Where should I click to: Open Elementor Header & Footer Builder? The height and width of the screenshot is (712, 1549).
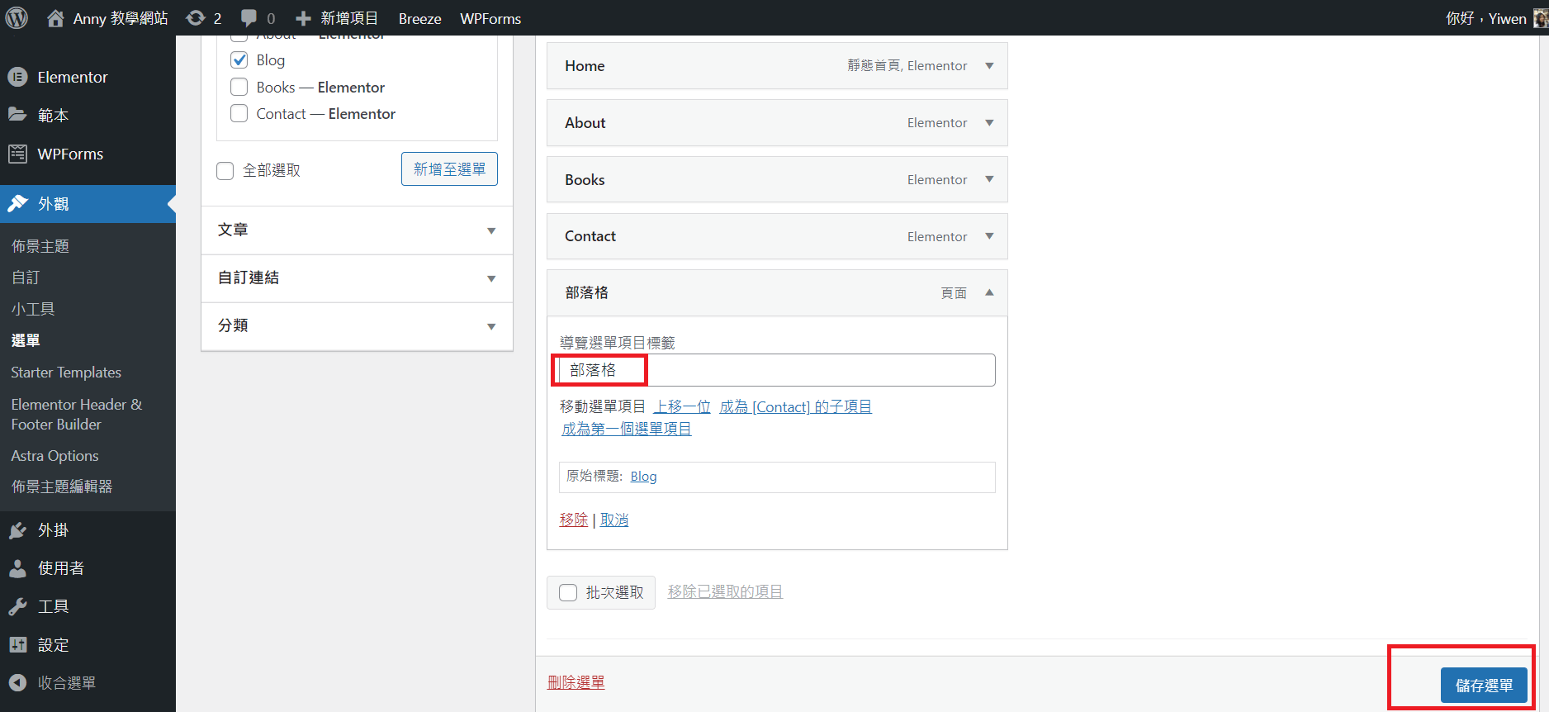click(77, 414)
